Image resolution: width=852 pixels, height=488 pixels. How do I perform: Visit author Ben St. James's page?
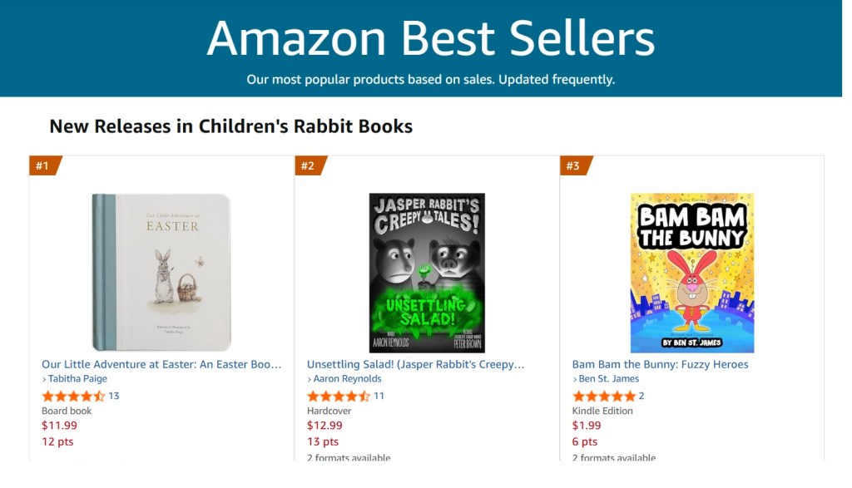[608, 379]
